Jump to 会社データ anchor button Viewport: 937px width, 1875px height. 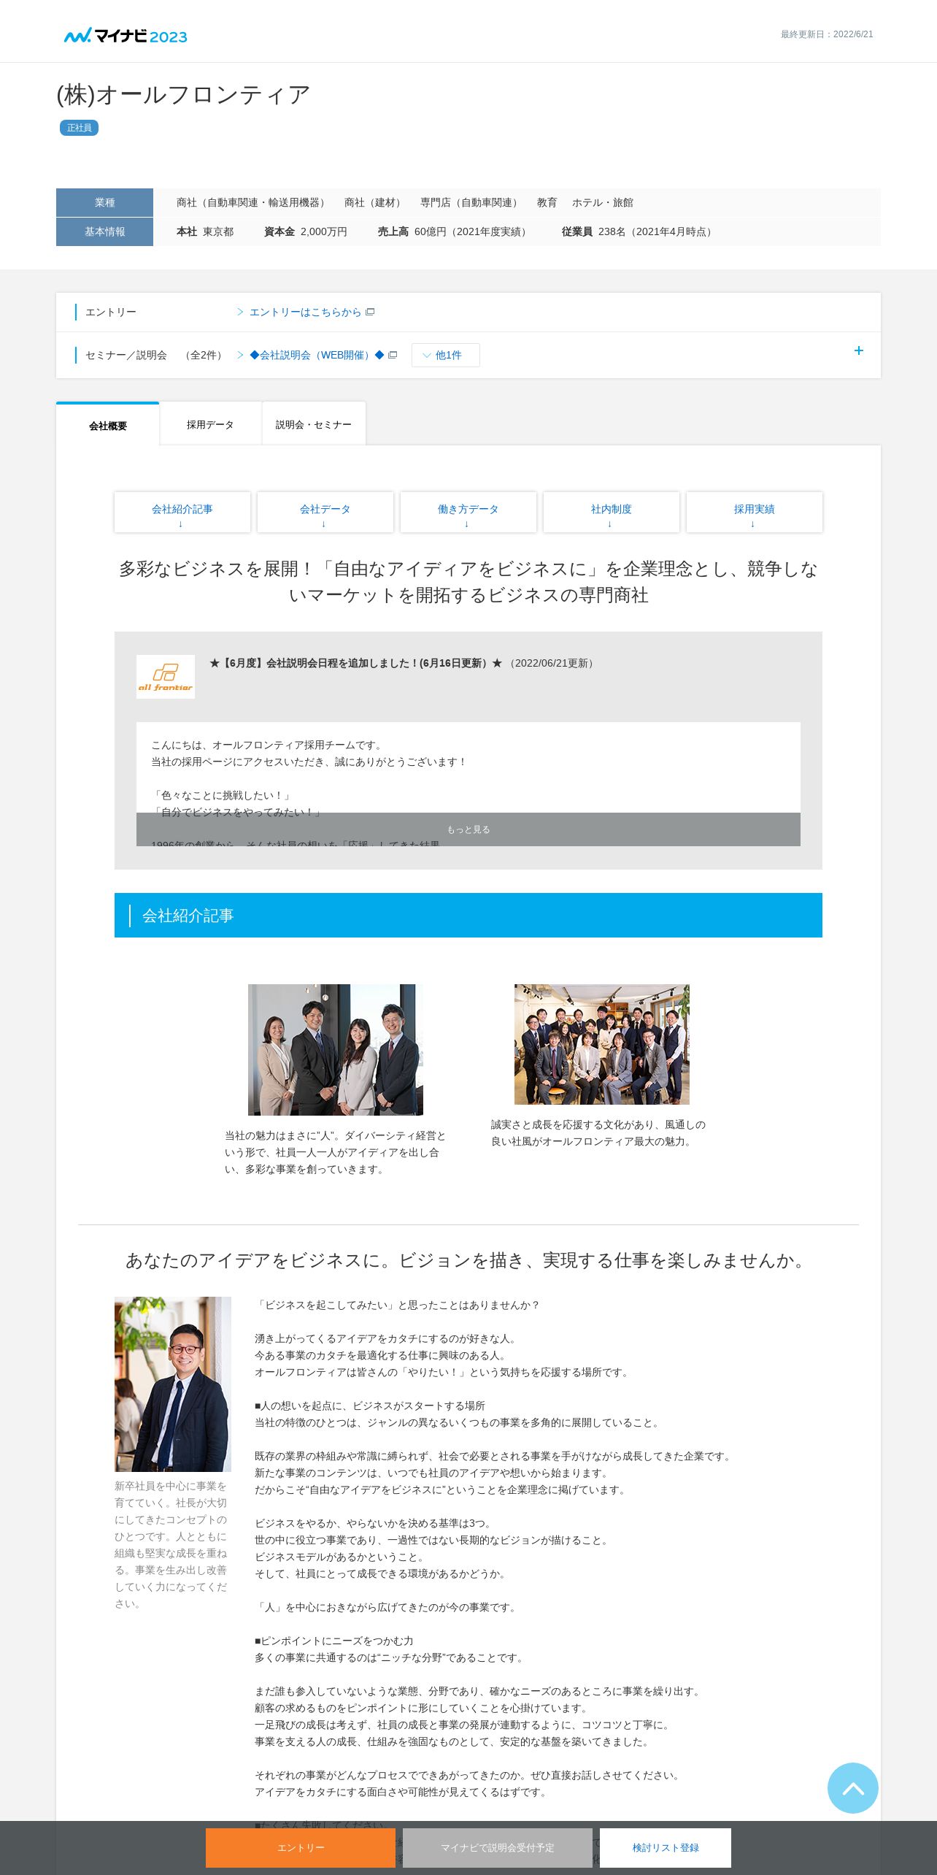(325, 512)
